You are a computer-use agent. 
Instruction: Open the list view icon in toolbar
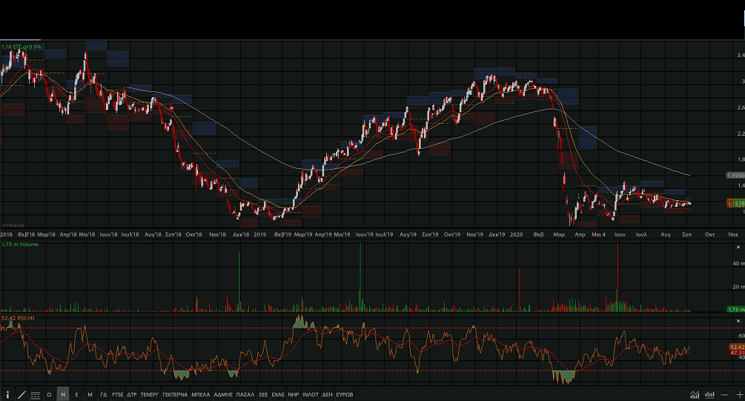[35, 394]
